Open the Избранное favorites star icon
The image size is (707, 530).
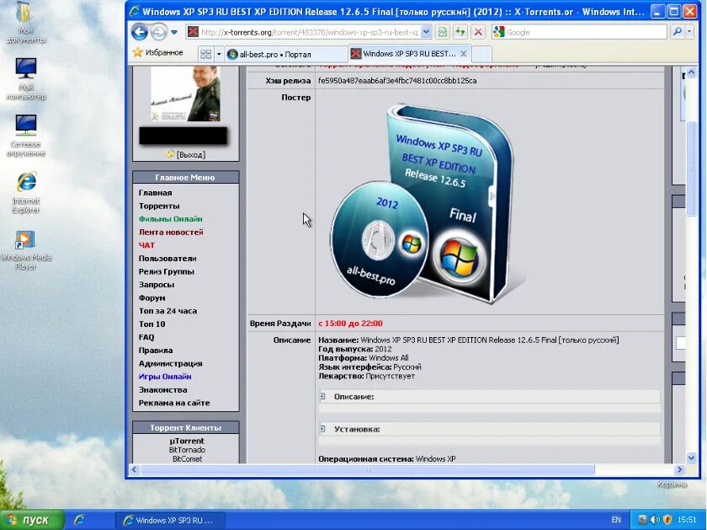tap(140, 51)
